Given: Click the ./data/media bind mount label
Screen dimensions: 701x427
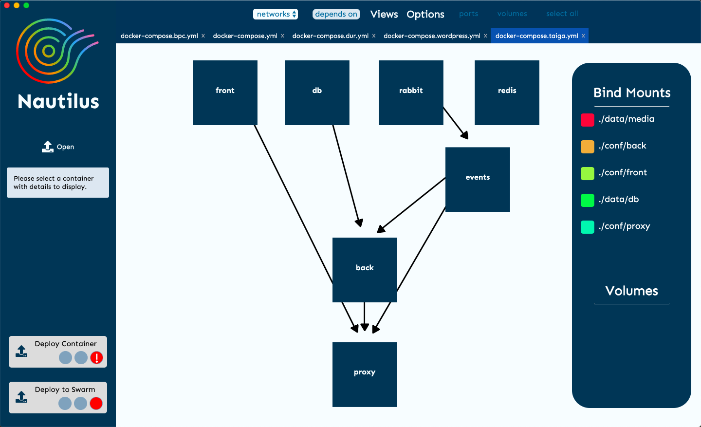Looking at the screenshot, I should point(627,119).
